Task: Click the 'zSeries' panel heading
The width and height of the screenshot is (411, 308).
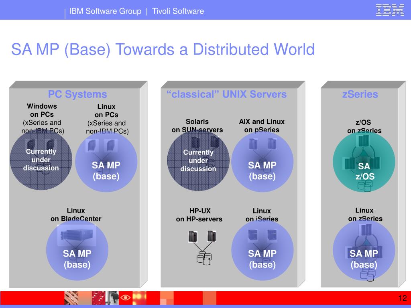Action: click(x=360, y=94)
